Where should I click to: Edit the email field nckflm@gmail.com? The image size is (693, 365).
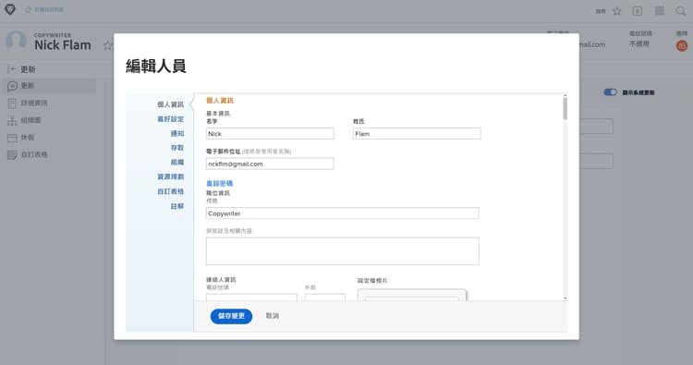[270, 164]
